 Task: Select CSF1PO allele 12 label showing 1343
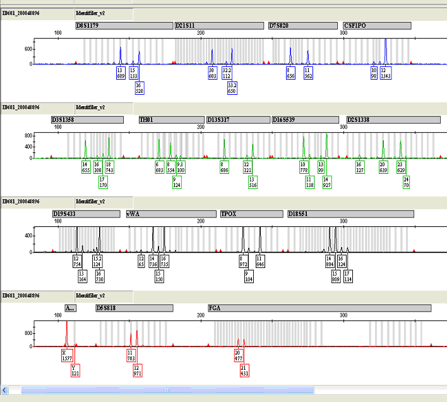click(x=386, y=73)
